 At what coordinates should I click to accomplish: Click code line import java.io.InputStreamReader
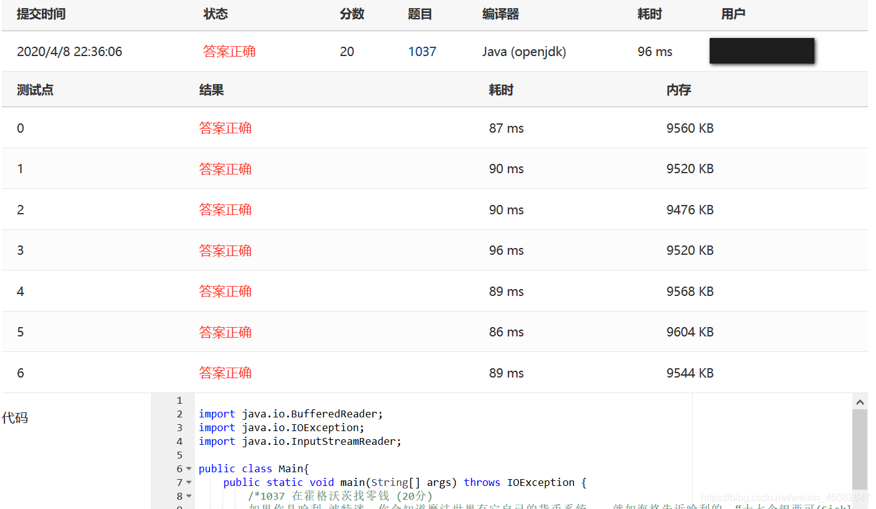[300, 441]
